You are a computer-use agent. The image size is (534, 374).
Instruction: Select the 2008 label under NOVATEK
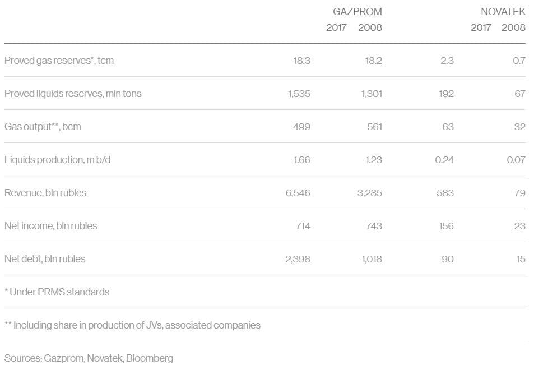[513, 27]
